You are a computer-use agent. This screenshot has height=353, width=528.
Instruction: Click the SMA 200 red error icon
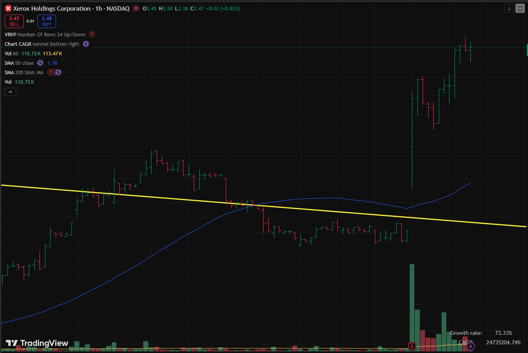tap(51, 72)
